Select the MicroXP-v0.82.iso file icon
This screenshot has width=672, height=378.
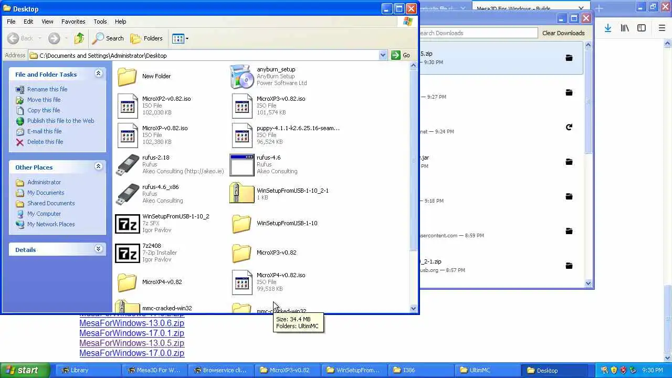(128, 135)
